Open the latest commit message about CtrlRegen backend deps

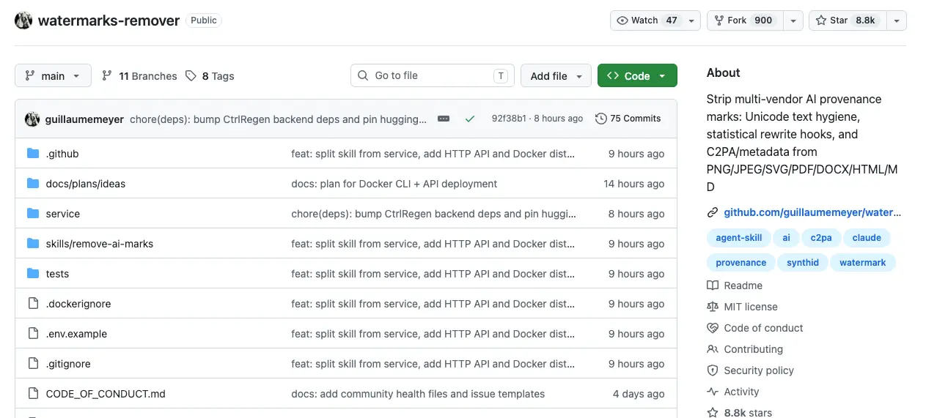[x=279, y=119]
